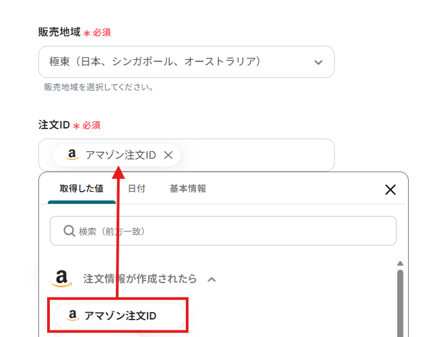
Task: Click empty area of 注文ID input field
Action: click(256, 155)
